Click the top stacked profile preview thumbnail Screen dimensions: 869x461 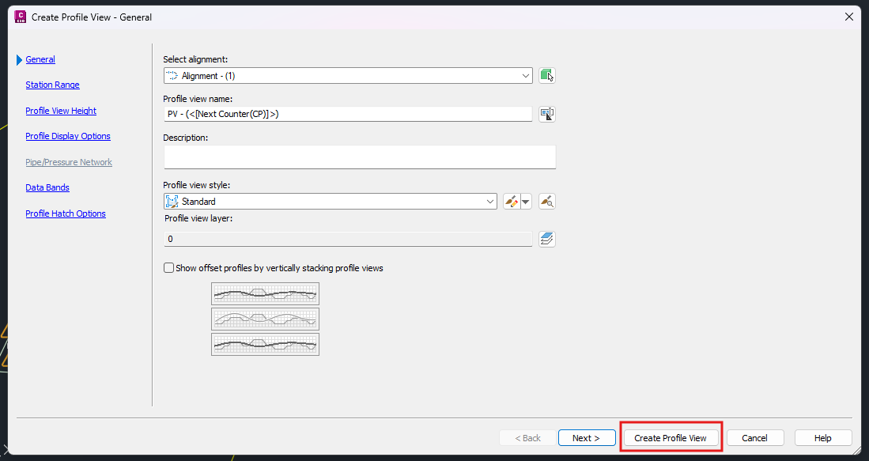coord(265,294)
